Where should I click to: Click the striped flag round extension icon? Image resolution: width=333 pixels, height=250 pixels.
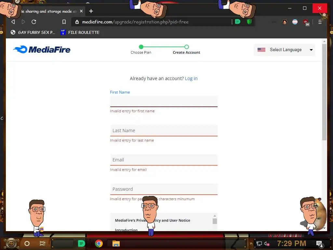pos(295,22)
